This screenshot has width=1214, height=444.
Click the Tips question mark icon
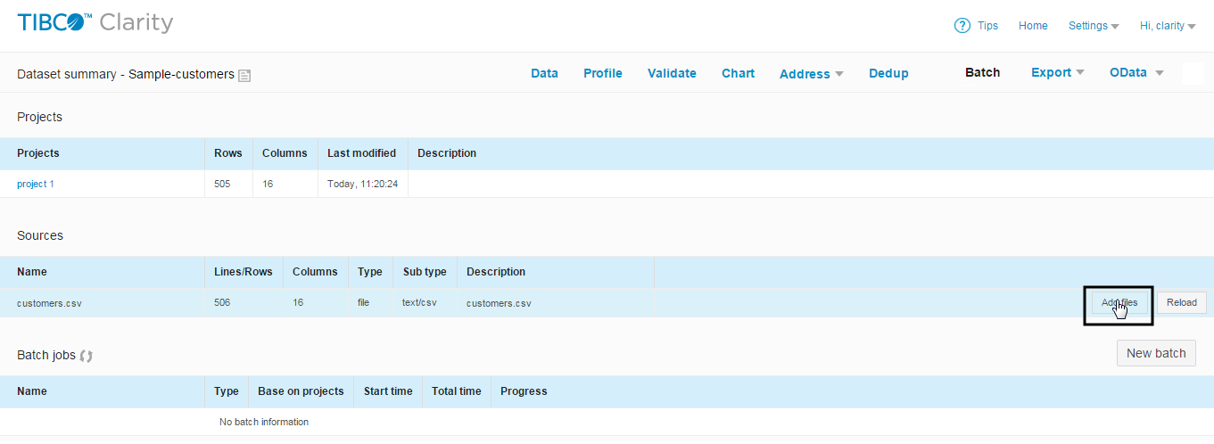tap(962, 26)
